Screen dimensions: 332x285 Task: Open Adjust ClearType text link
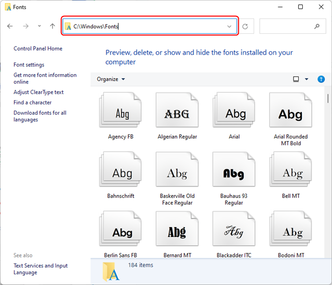(38, 92)
